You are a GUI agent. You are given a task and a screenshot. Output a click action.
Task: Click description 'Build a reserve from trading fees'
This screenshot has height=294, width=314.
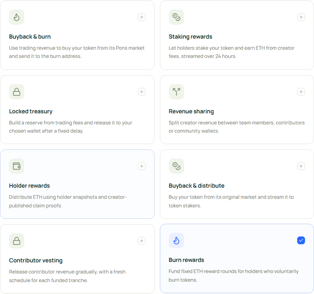[71, 127]
